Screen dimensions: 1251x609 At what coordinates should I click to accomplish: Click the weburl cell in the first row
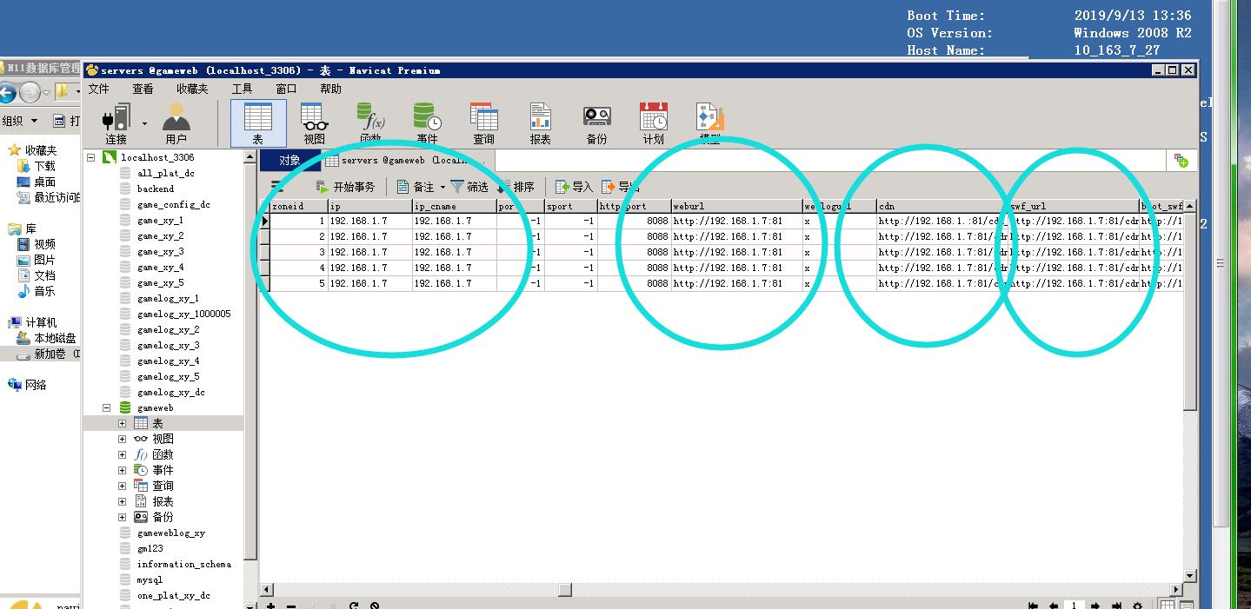pos(735,221)
